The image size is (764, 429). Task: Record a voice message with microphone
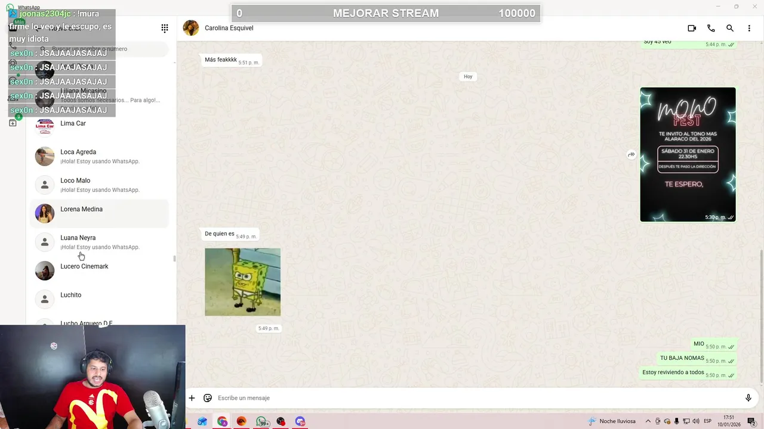748,398
